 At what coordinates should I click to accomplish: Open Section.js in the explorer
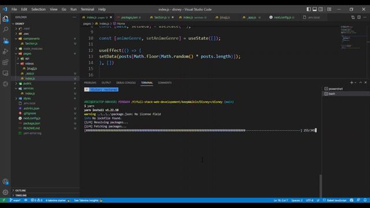(x=31, y=44)
